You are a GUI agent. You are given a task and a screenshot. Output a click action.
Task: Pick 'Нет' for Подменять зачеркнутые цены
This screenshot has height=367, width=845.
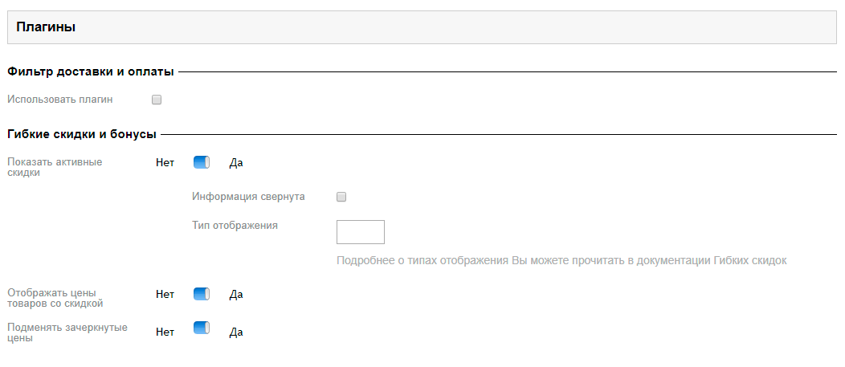(165, 332)
